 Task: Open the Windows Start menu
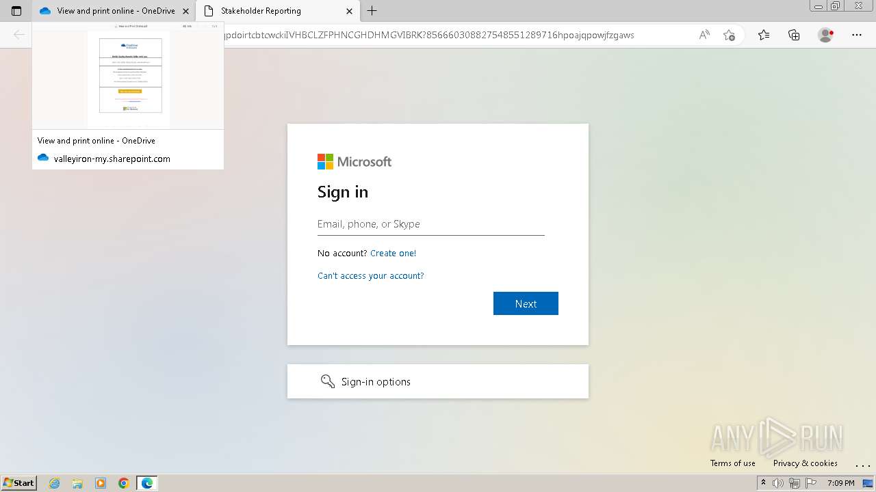click(x=19, y=483)
